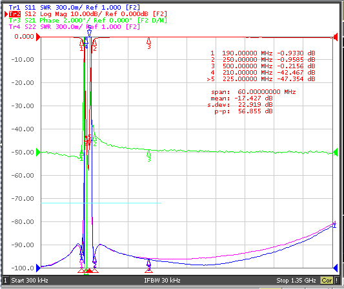
Task: Click red marker 1 near 0 dB line
Action: [81, 45]
